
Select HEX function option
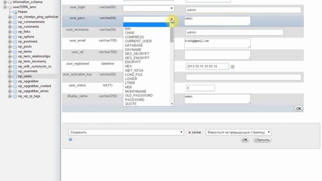128,66
